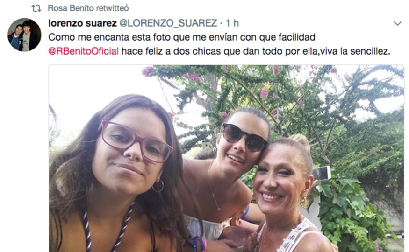This screenshot has width=409, height=252.
Task: Expand the tweet options chevron
Action: tap(397, 23)
